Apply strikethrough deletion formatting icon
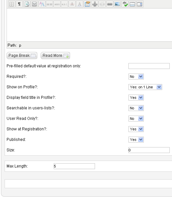This screenshot has width=172, height=200. coord(72,4)
